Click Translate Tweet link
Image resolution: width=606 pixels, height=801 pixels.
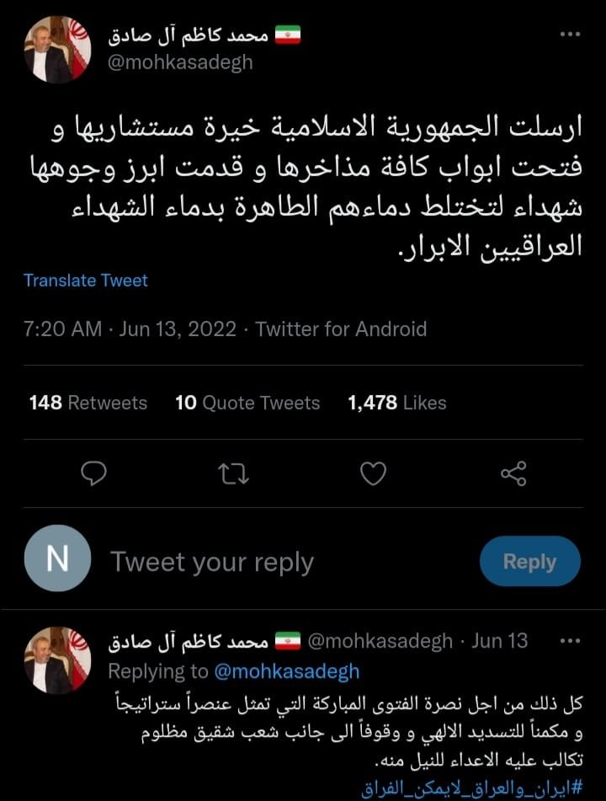coord(85,280)
